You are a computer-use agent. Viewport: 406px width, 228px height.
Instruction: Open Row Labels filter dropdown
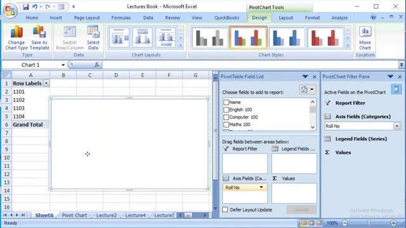tap(46, 83)
